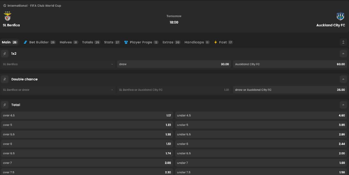Bet over 5.5 at 1.38

point(87,134)
